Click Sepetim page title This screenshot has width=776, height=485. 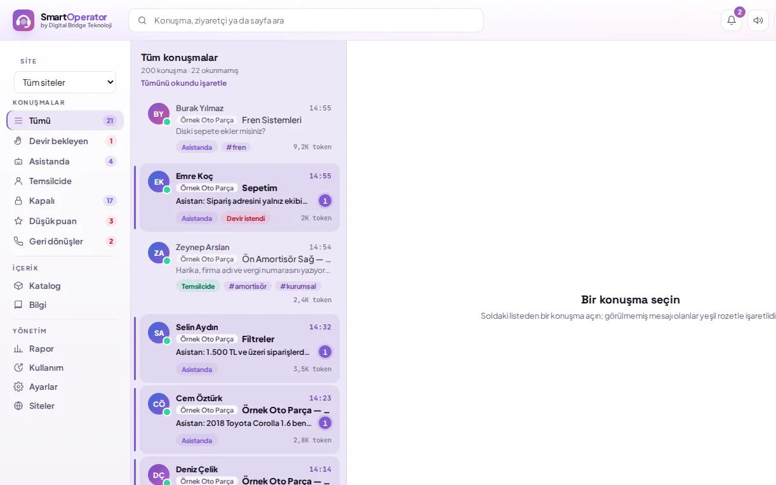click(x=260, y=188)
